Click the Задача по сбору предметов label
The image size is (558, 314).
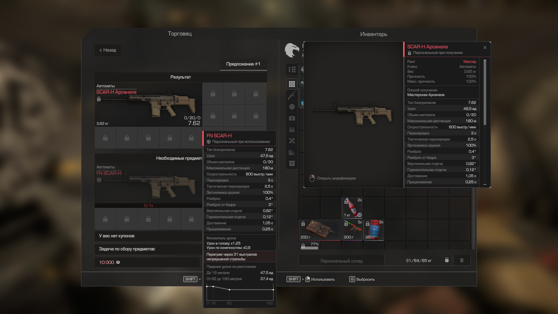coord(127,249)
